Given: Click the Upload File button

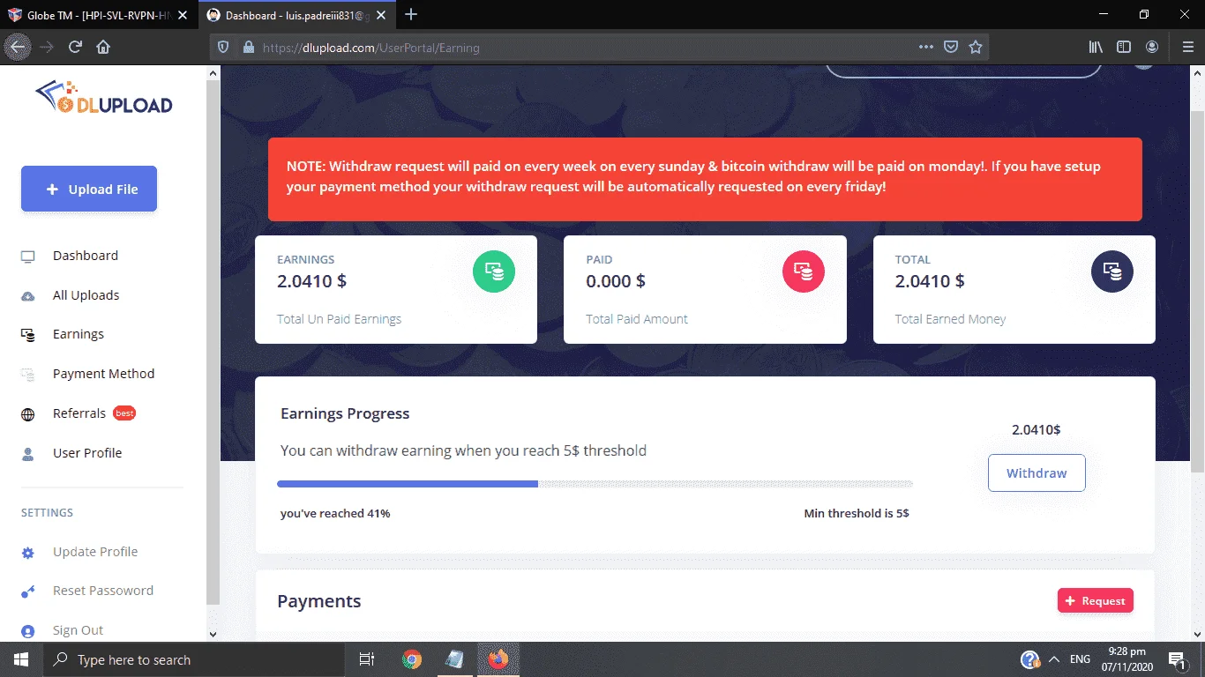Looking at the screenshot, I should [89, 190].
